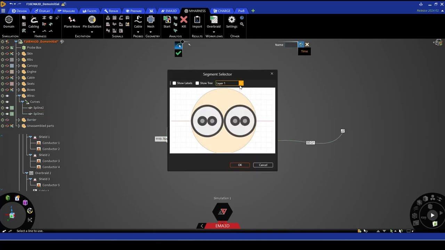Toggle visibility eye for Barrier
Viewport: 445px width, 250px height.
point(7,120)
